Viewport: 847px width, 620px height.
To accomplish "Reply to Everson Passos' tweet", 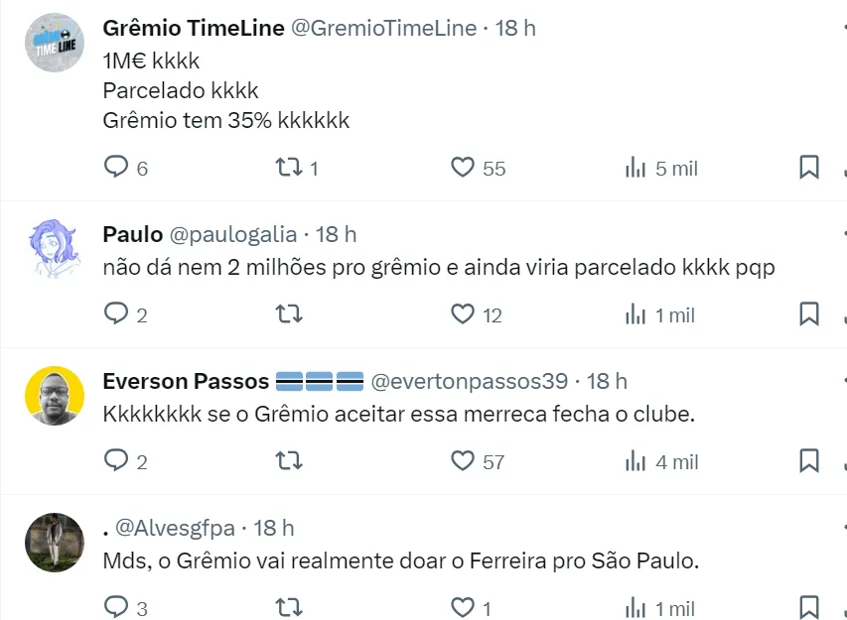I will tap(117, 461).
